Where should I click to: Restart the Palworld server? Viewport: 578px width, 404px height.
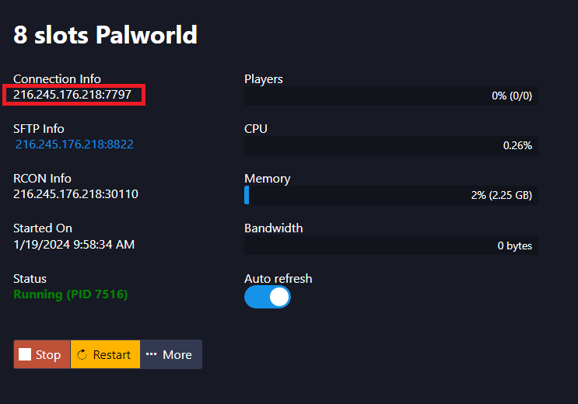(x=105, y=354)
